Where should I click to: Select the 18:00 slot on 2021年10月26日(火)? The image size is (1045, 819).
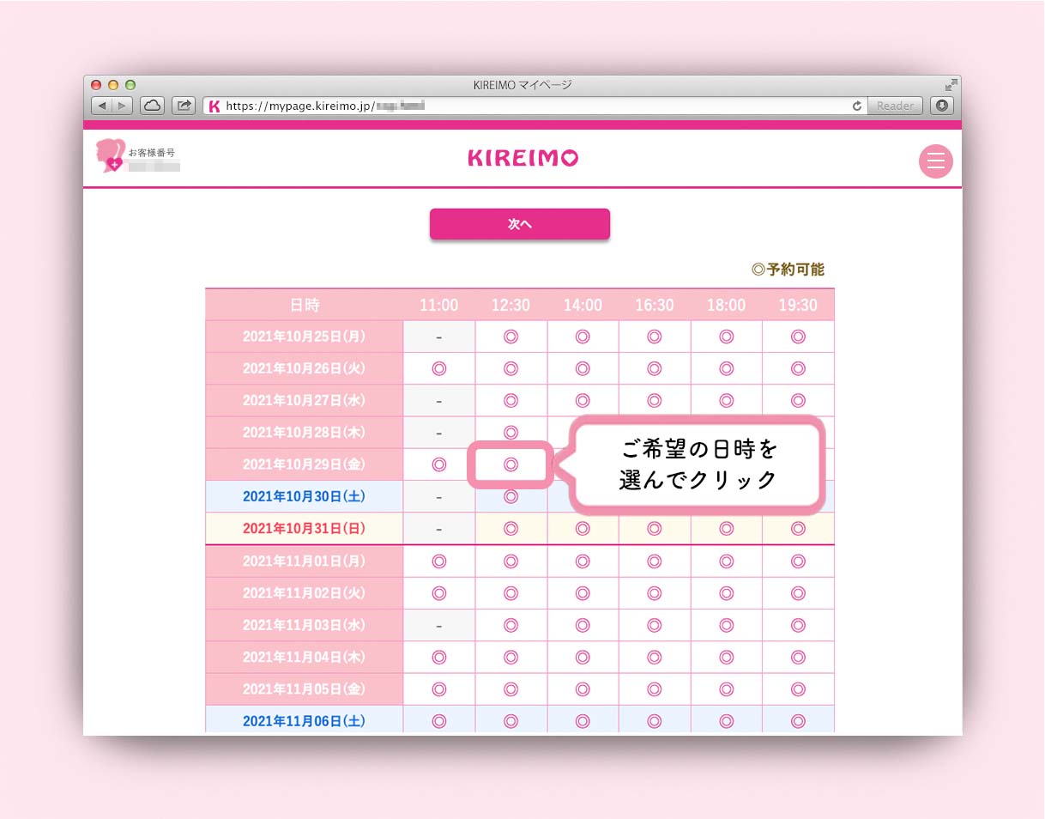coord(727,368)
